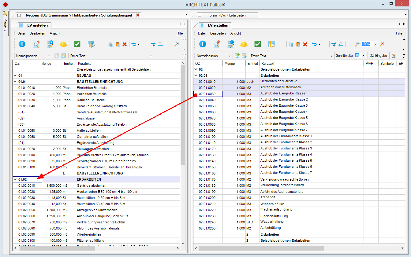The image size is (411, 257).
Task: Click the Projekte folder icon in the sidebar
Action: point(5,13)
